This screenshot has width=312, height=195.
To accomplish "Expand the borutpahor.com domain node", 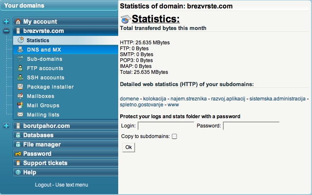I will [x=6, y=126].
